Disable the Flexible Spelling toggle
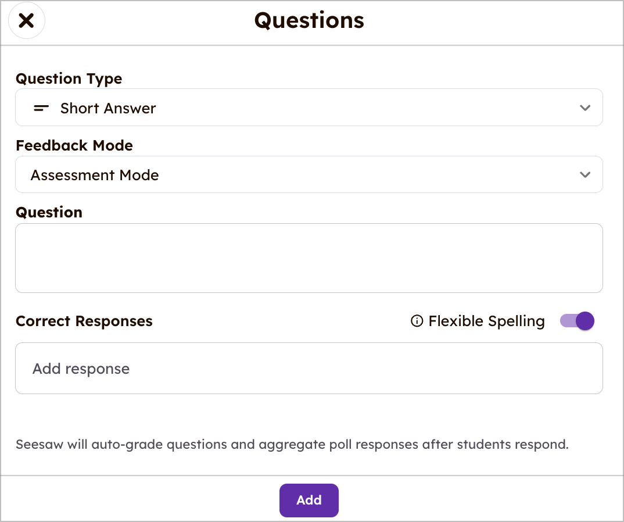 [576, 321]
